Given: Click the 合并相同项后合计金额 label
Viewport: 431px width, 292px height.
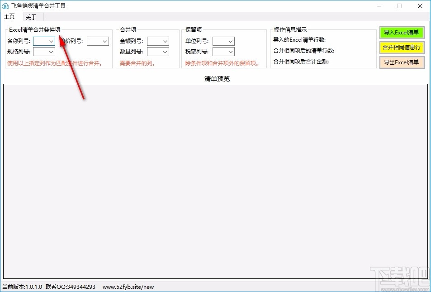Looking at the screenshot, I should click(301, 61).
